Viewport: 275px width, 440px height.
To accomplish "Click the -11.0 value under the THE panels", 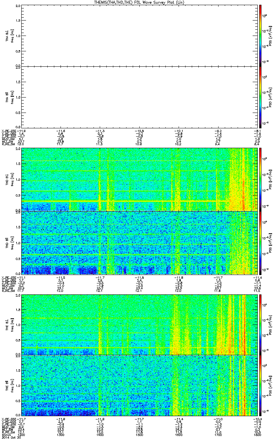I will [218, 419].
